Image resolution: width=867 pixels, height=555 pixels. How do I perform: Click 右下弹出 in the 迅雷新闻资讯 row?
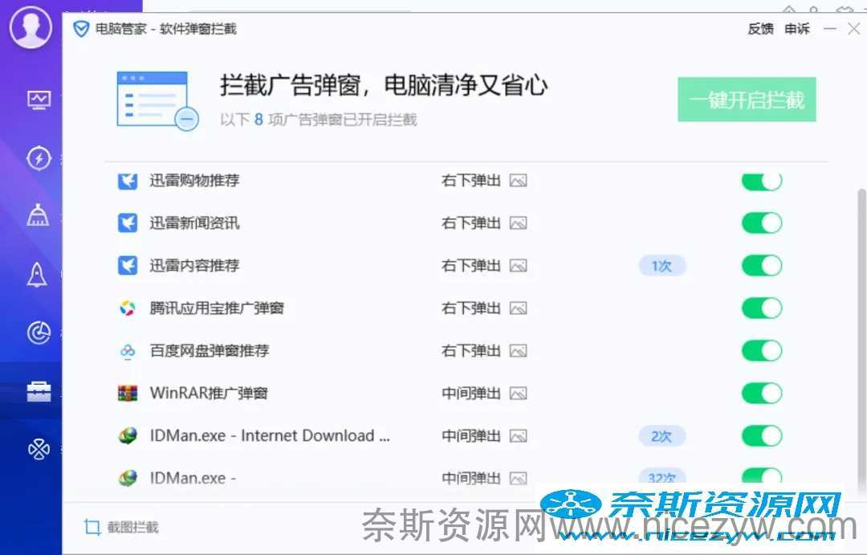click(x=471, y=223)
